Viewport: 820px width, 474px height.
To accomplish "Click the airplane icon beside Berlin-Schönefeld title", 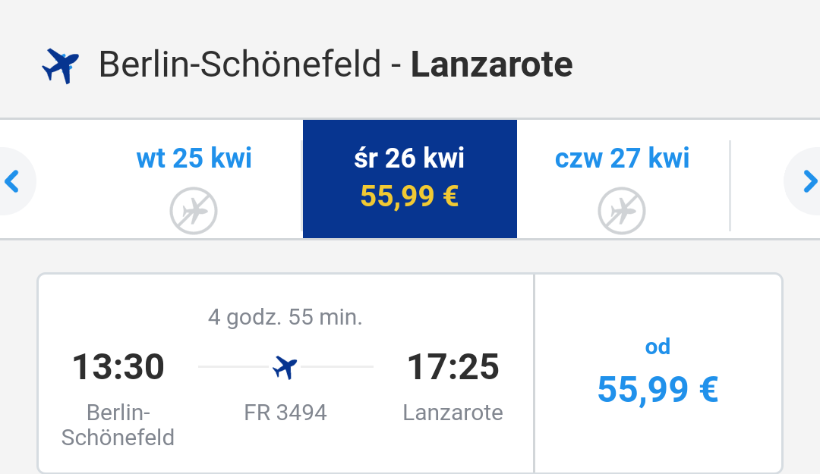I will click(61, 65).
